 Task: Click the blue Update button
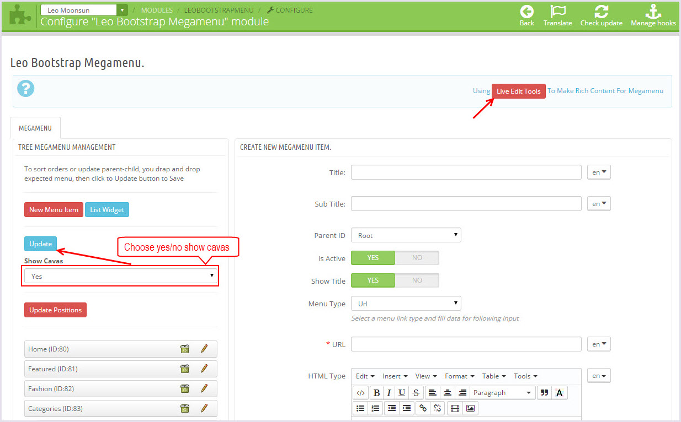tap(40, 244)
